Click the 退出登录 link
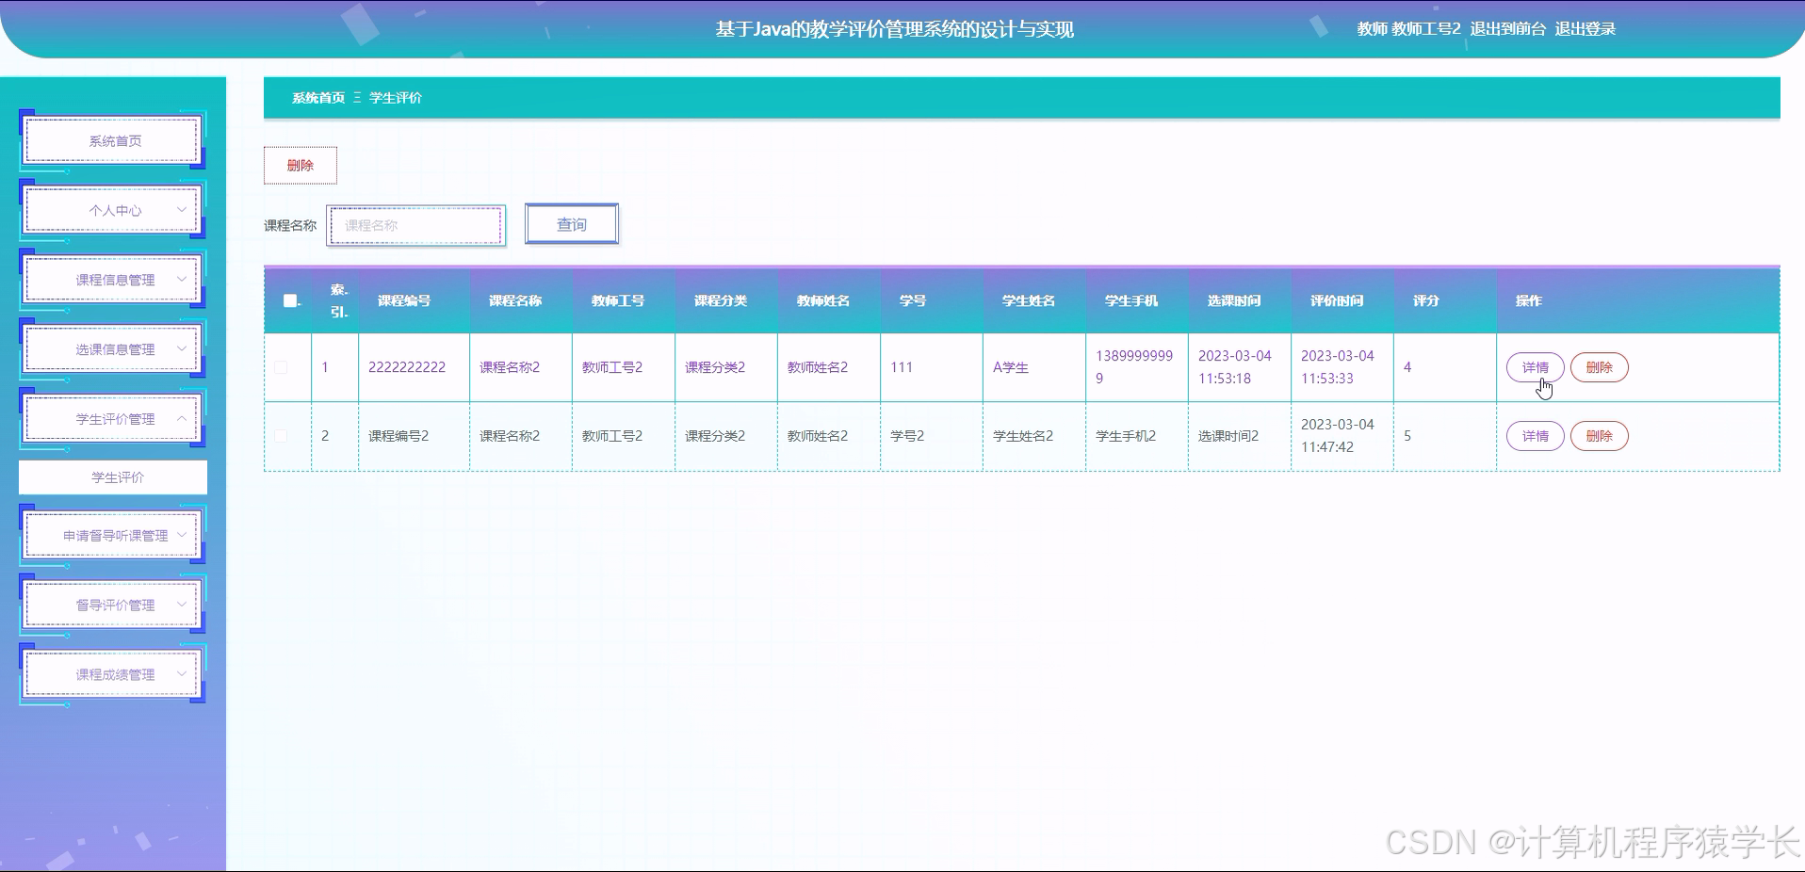The height and width of the screenshot is (872, 1805). [x=1585, y=29]
